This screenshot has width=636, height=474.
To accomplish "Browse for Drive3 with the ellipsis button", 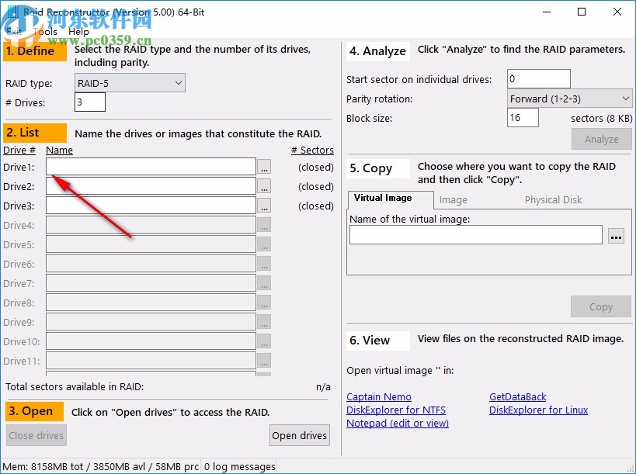I will click(x=264, y=206).
